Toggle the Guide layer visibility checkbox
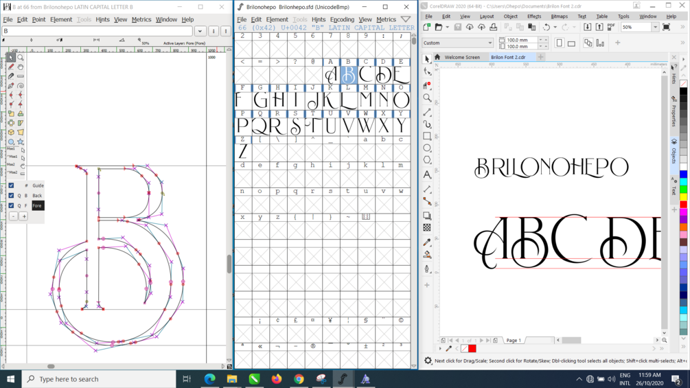Screen dimensions: 690x388 click(x=11, y=185)
